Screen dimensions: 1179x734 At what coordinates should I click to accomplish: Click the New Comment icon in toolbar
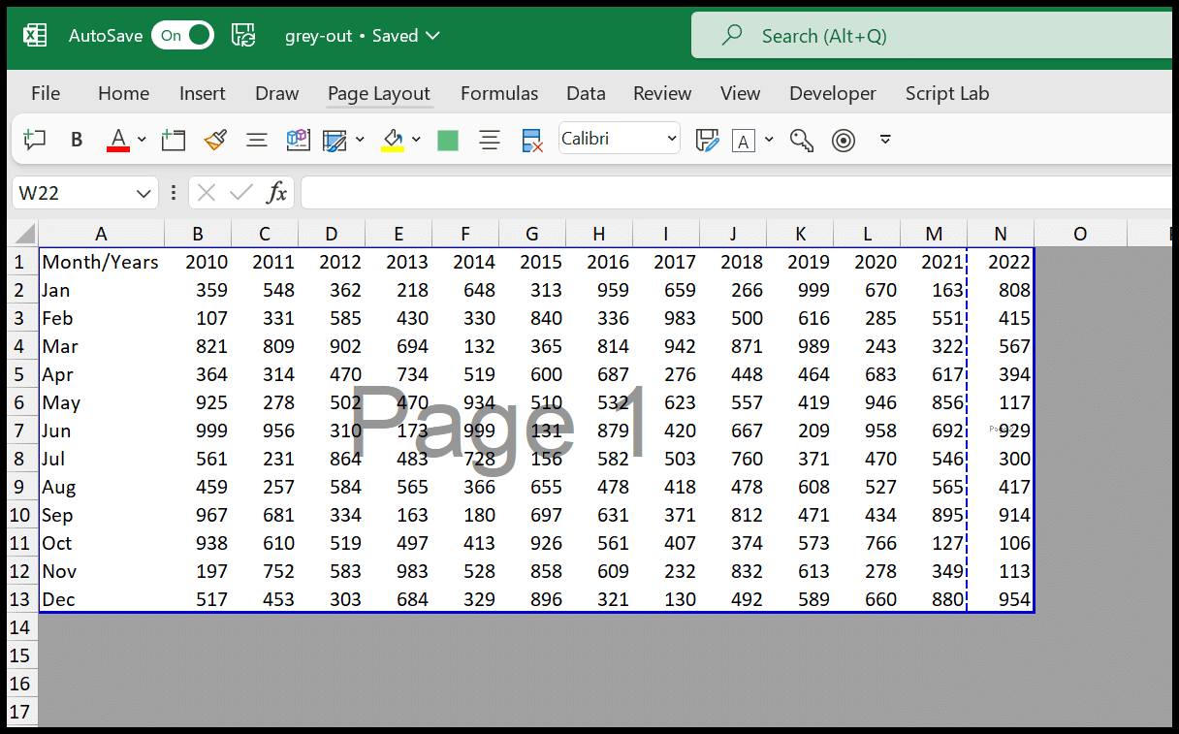[35, 140]
